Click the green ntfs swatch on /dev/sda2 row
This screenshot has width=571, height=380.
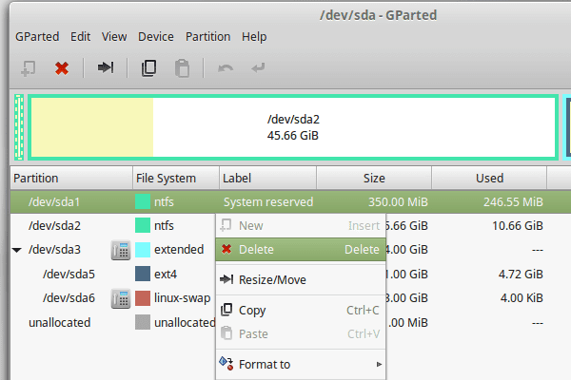[143, 225]
